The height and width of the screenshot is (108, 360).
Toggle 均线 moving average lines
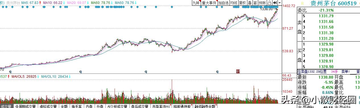pyautogui.click(x=234, y=3)
